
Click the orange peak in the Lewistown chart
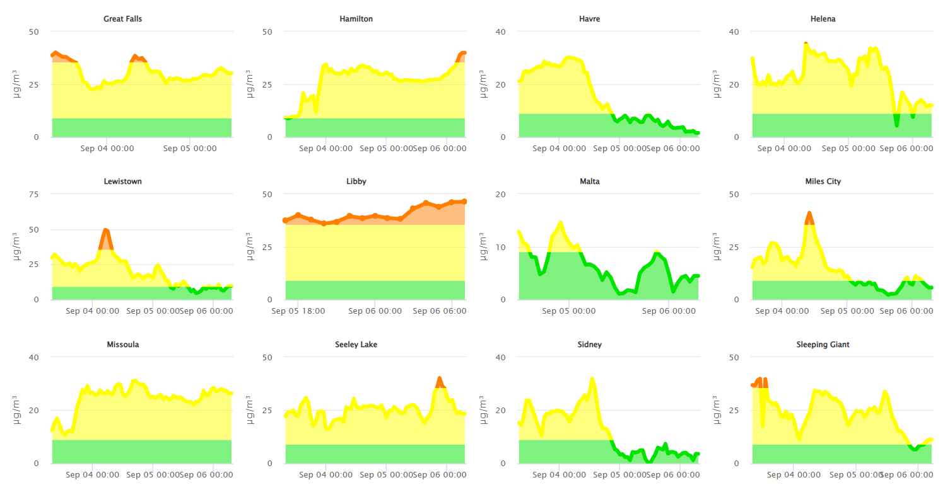pyautogui.click(x=106, y=231)
